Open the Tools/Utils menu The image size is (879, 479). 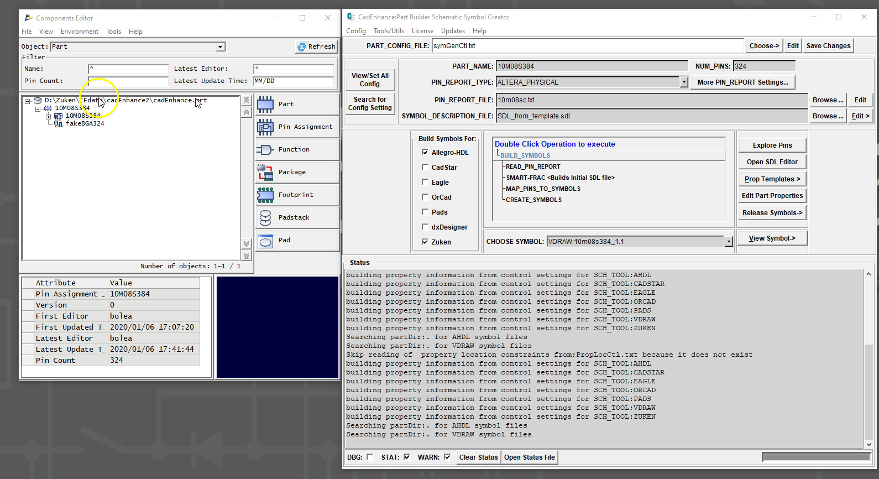(x=389, y=31)
